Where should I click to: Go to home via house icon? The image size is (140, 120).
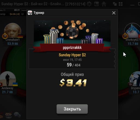pyautogui.click(x=104, y=4)
